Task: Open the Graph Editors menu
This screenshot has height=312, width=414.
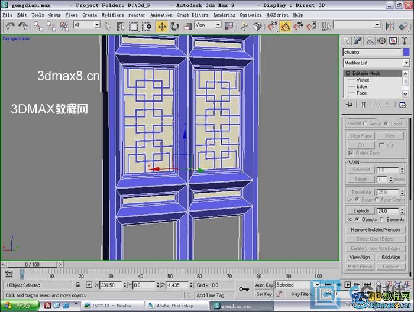Action: 192,15
